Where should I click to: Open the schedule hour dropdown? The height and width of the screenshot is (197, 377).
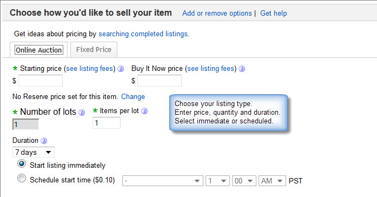pos(217,181)
